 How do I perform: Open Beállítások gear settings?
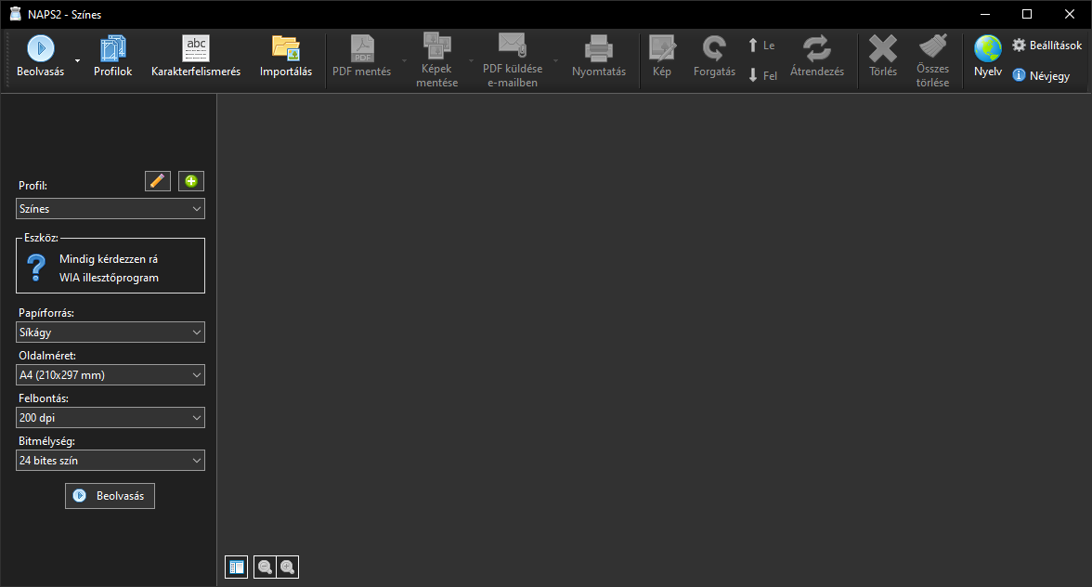click(1046, 45)
